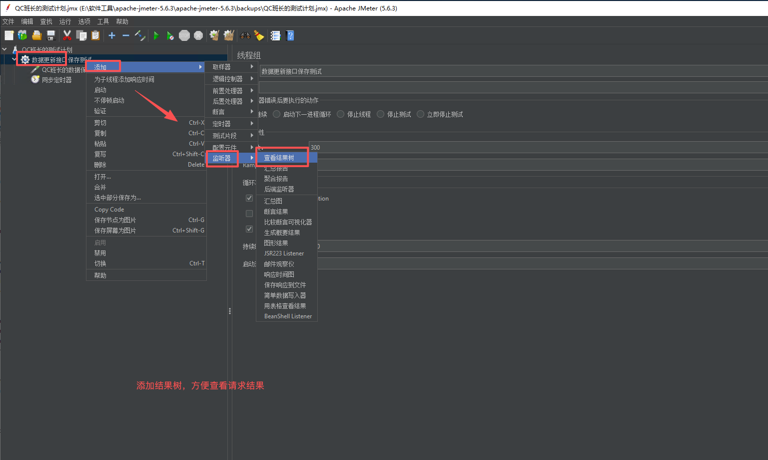The image size is (768, 460).
Task: Choose BeanShell Listener entry
Action: tap(287, 316)
